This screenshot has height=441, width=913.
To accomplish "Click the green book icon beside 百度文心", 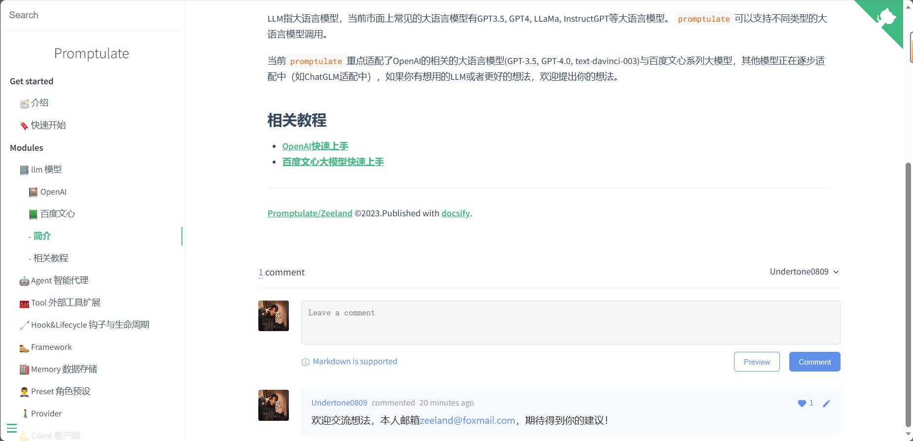I will pos(34,214).
